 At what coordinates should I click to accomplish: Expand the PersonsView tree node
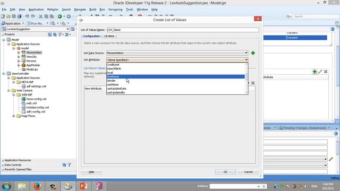click(x=19, y=53)
